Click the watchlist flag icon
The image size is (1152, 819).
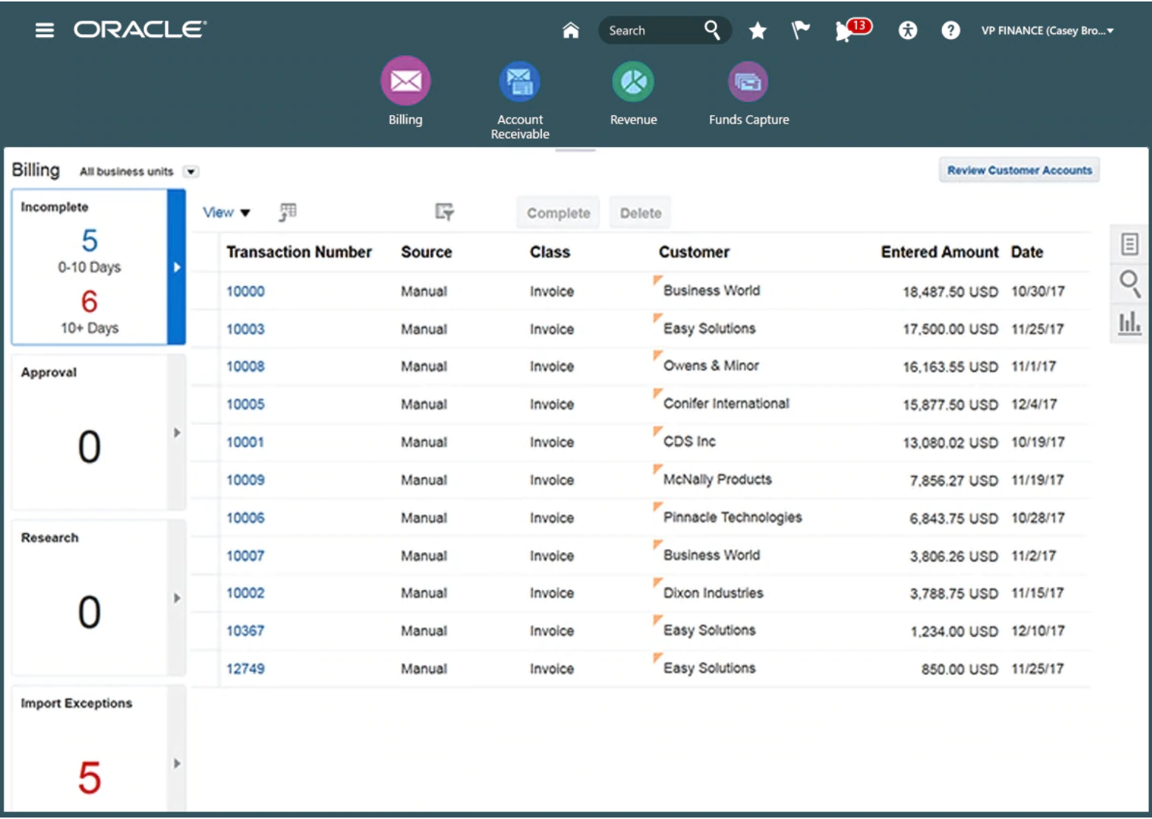[x=800, y=30]
